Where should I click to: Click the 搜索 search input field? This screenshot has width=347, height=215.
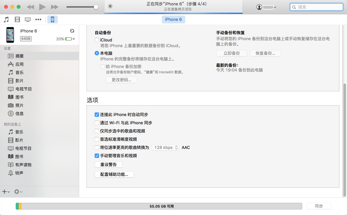click(x=317, y=7)
